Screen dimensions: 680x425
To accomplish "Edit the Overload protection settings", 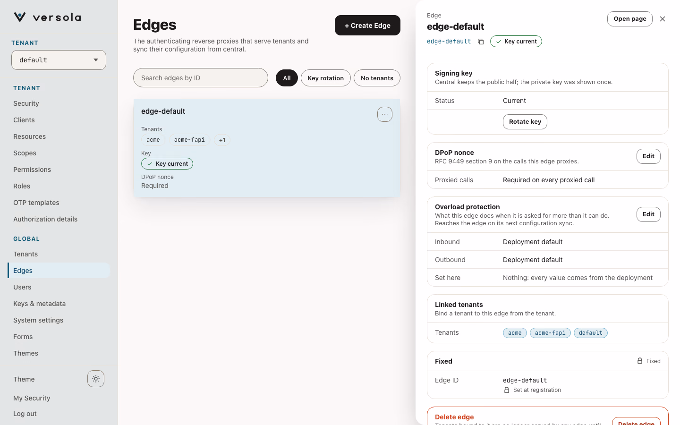I will point(648,214).
